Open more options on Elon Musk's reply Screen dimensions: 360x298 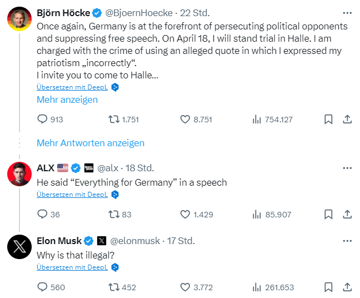click(x=347, y=241)
